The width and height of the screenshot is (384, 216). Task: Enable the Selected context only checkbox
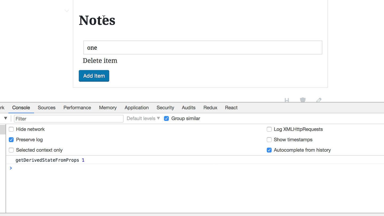pos(11,150)
